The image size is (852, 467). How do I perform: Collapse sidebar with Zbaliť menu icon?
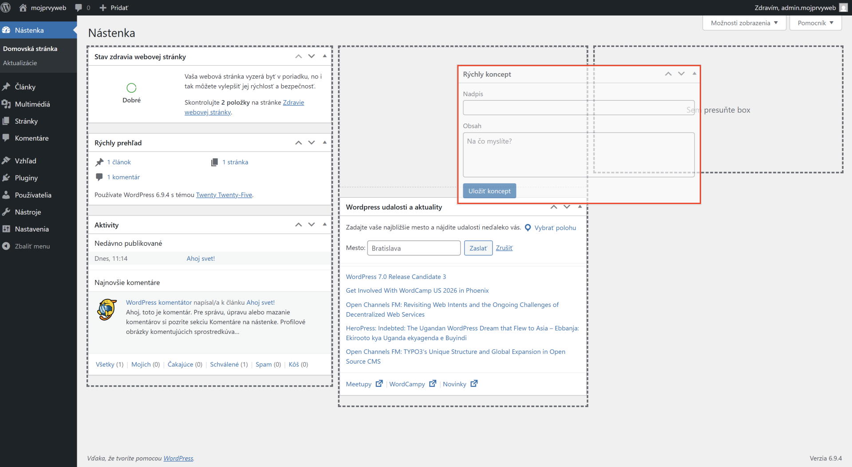coord(6,246)
